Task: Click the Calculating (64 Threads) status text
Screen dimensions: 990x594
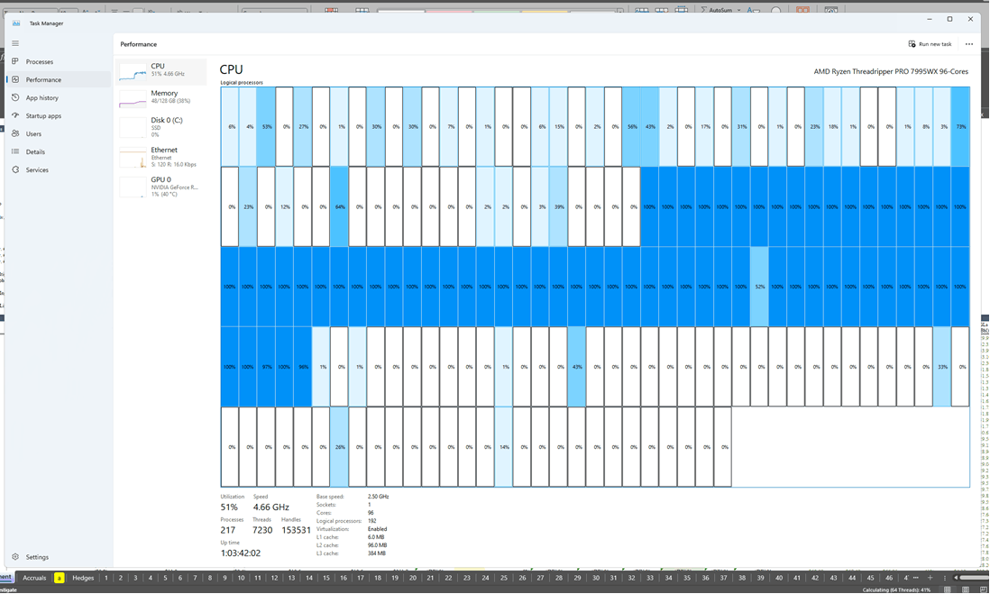Action: coord(896,589)
